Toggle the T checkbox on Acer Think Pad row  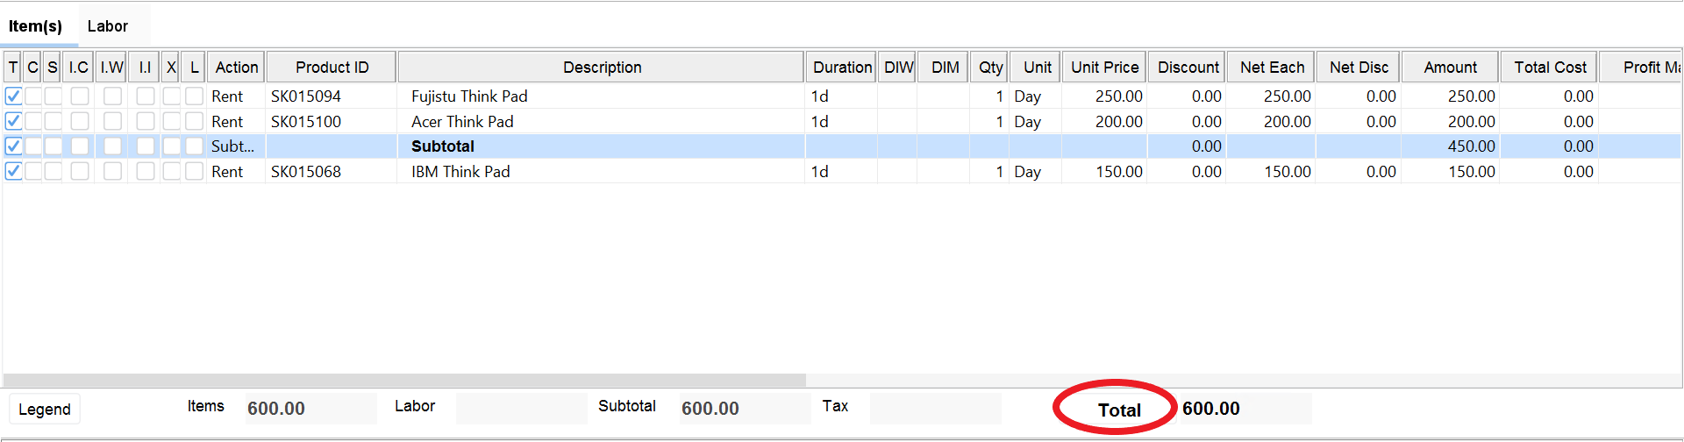pyautogui.click(x=13, y=121)
